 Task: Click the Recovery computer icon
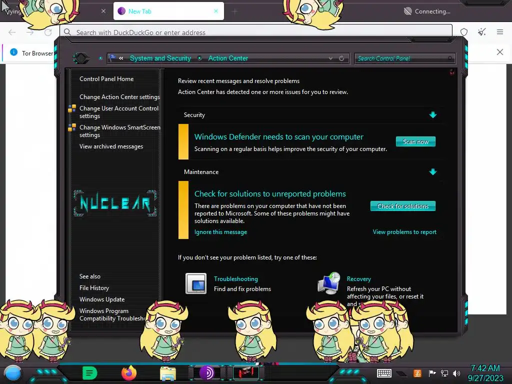[329, 283]
